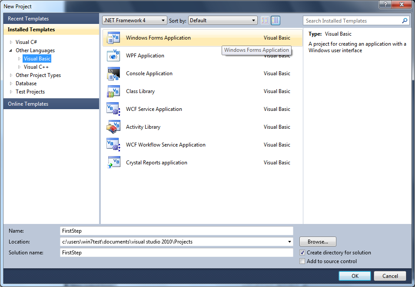
Task: Open the Installed Templates section
Action: point(51,30)
